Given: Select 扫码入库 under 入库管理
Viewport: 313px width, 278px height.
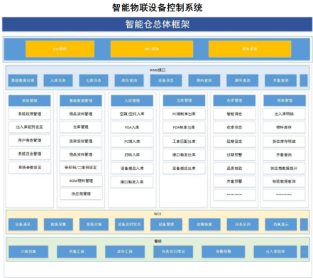Looking at the screenshot, I should pyautogui.click(x=132, y=155).
